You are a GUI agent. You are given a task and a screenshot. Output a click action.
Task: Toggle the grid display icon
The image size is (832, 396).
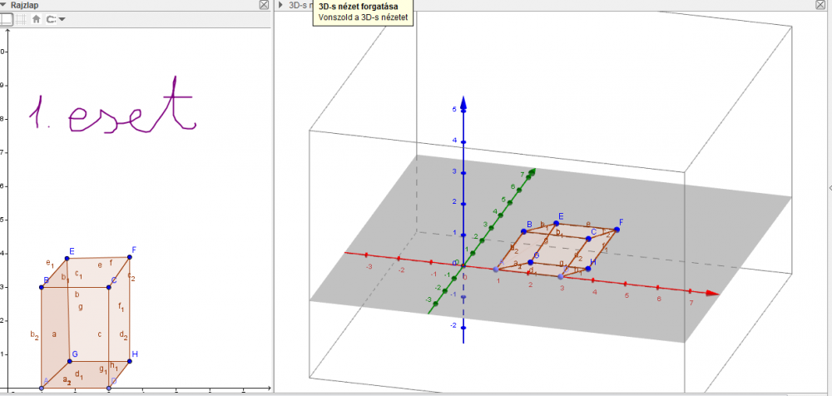[21, 18]
